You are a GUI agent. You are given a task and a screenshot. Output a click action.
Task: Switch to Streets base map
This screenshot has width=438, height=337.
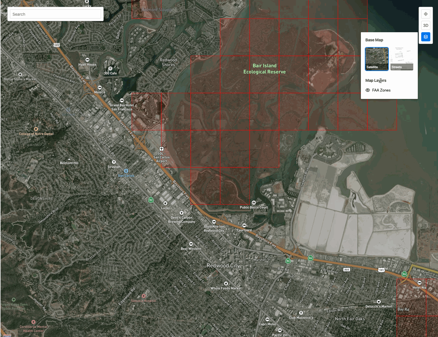coord(402,59)
